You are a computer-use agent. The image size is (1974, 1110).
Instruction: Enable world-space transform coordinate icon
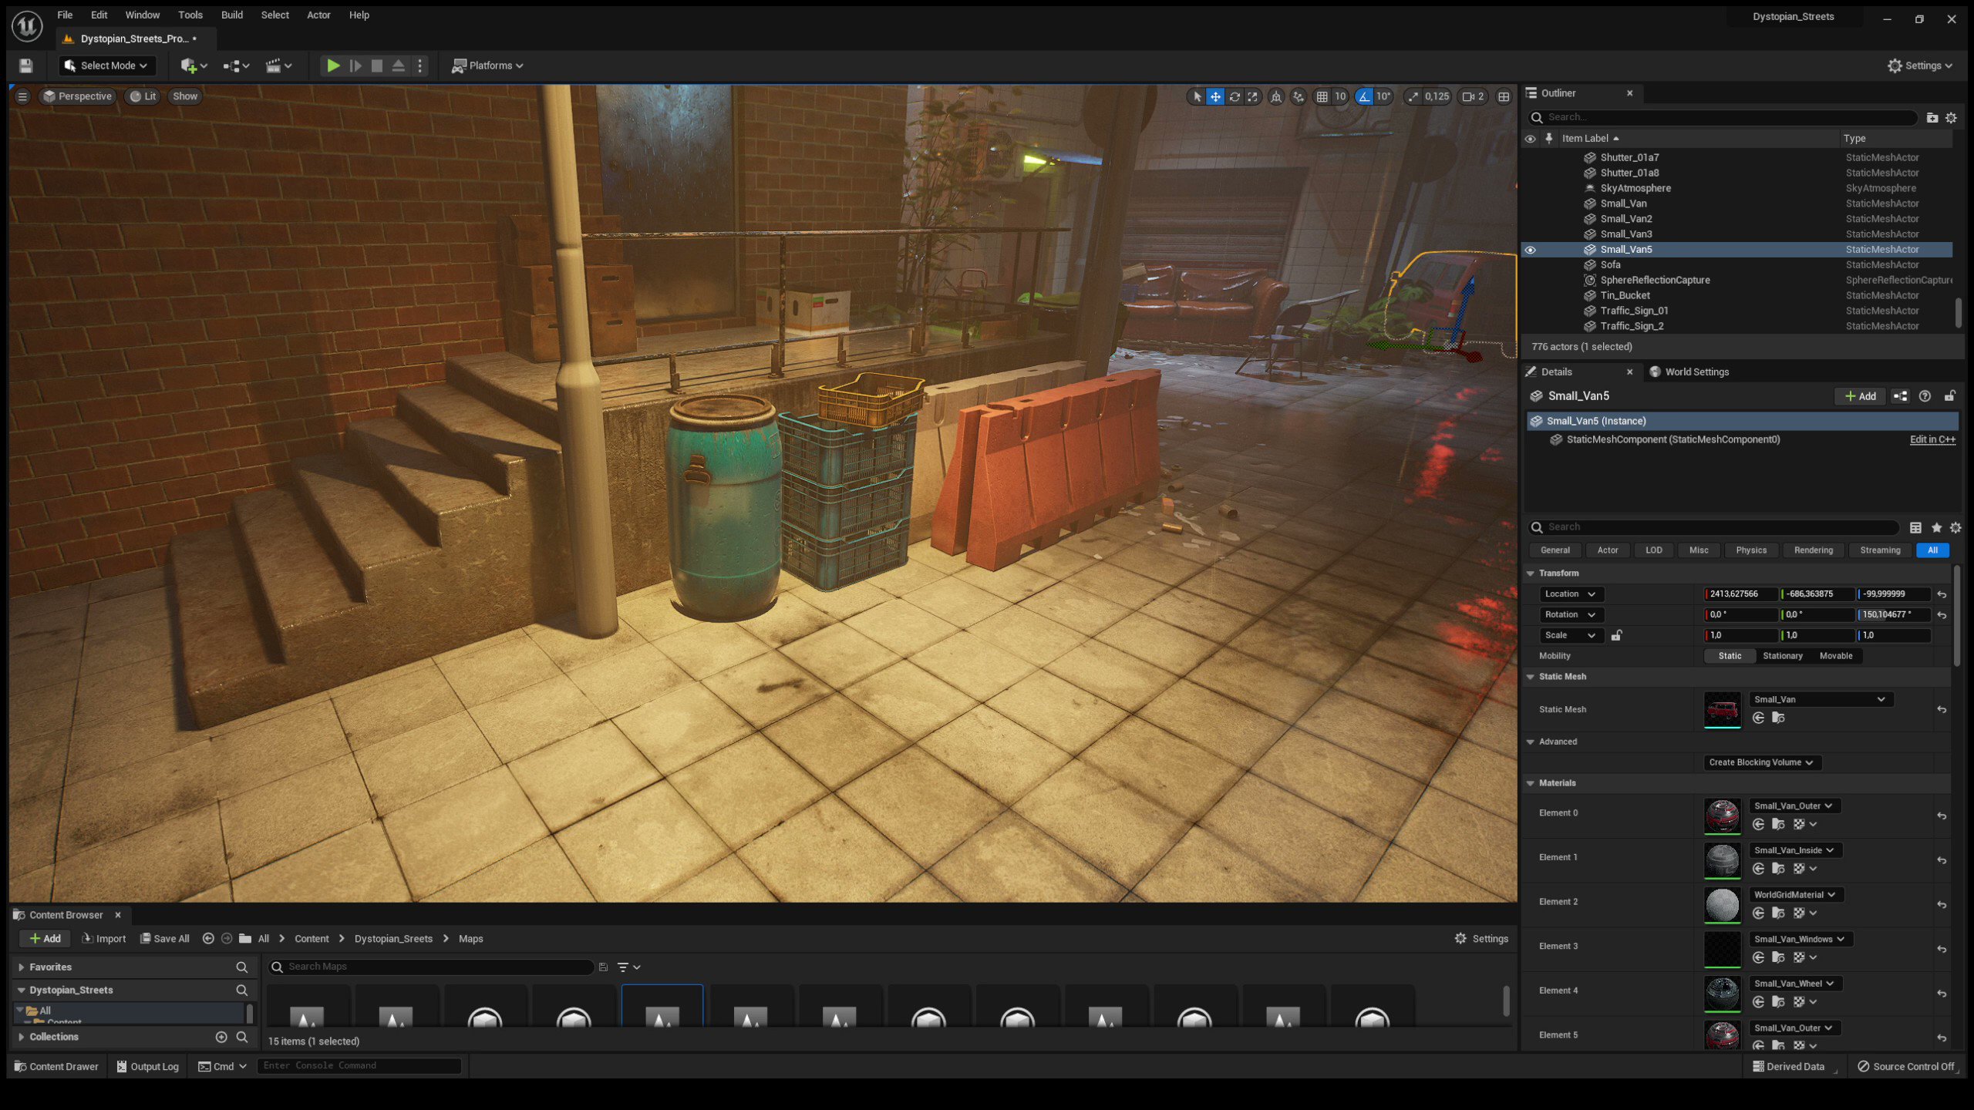[1276, 97]
